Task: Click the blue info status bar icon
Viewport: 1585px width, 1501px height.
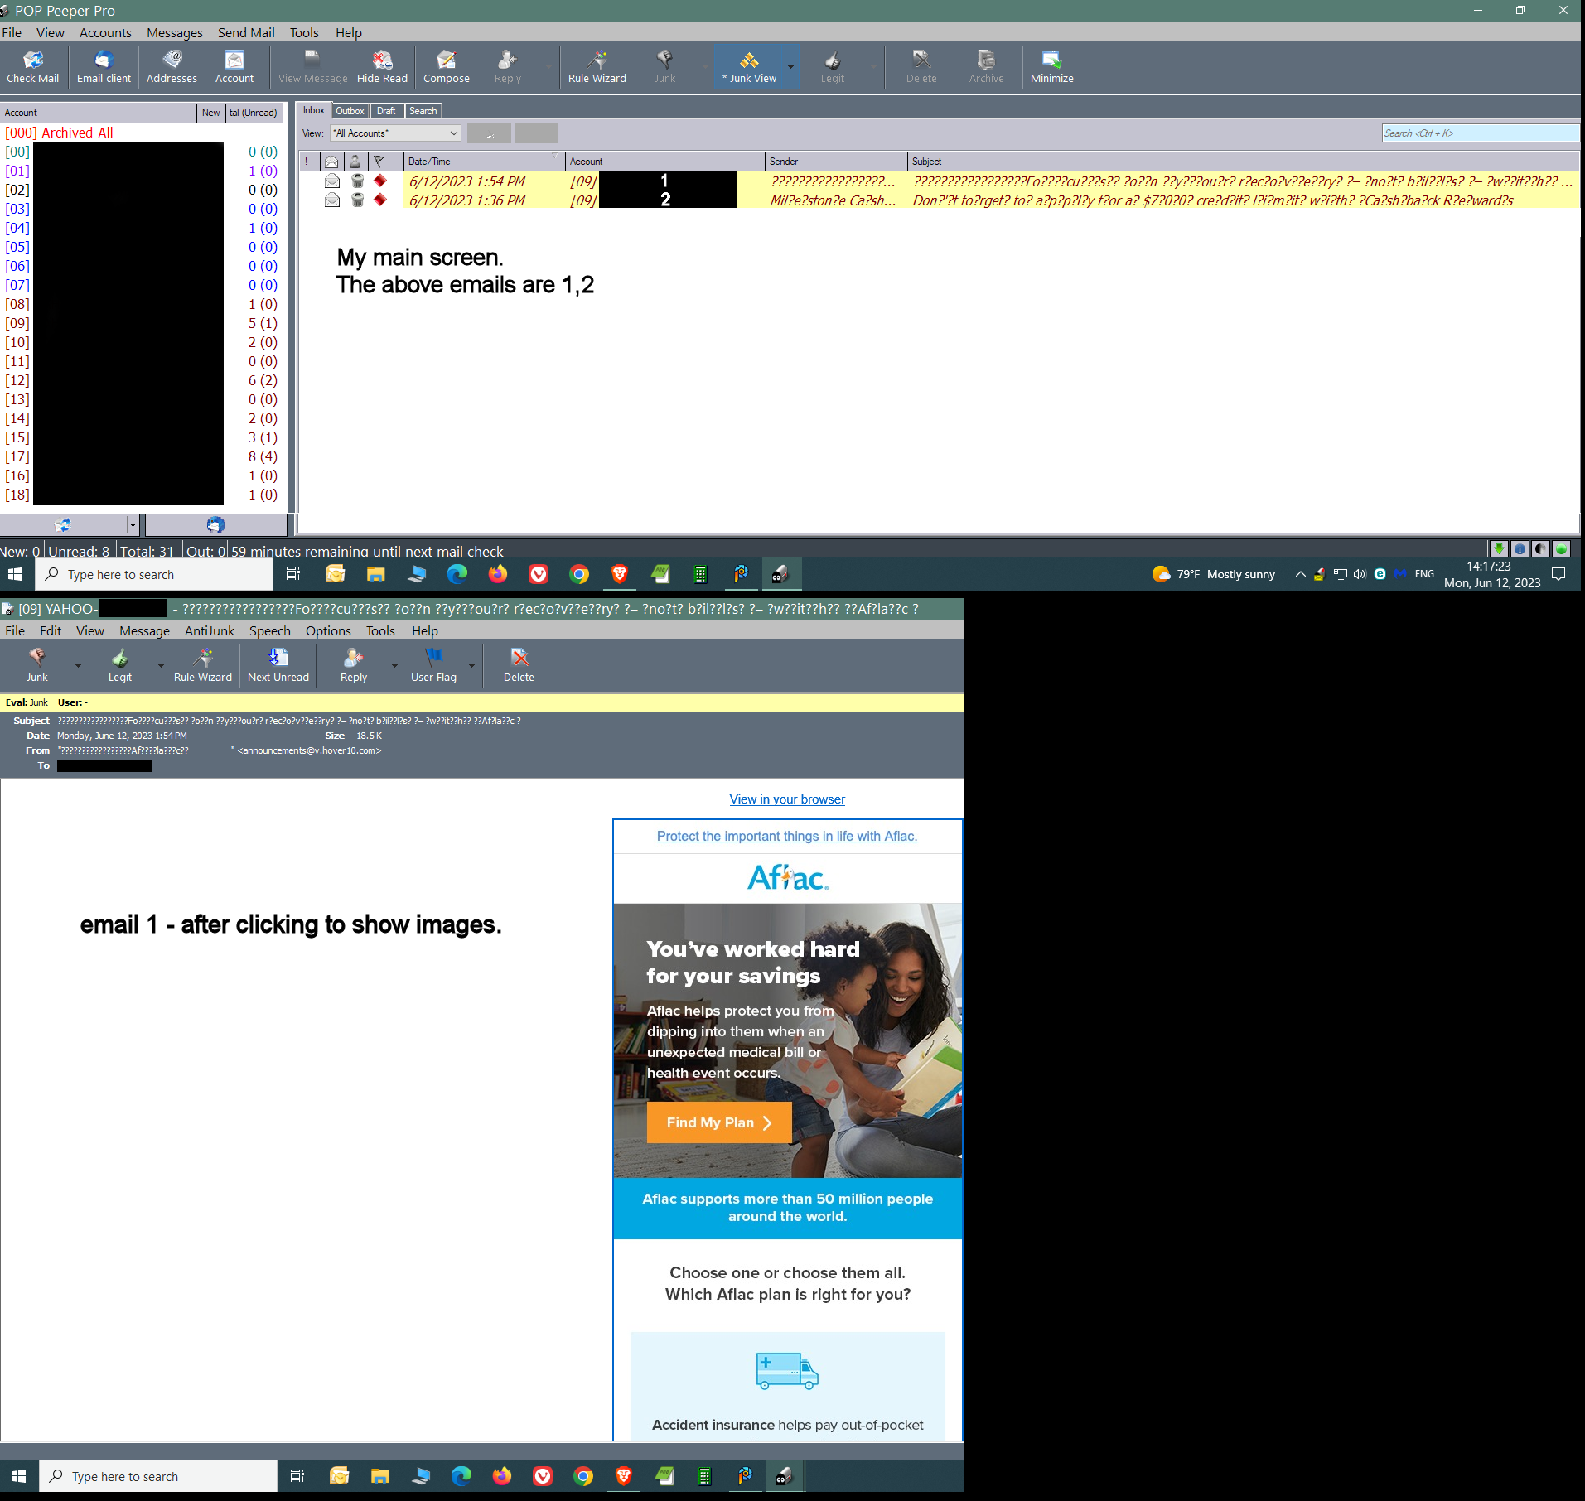Action: (x=1520, y=548)
